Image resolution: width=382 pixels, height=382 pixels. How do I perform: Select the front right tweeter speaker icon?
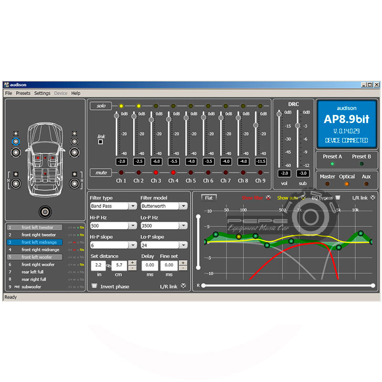(x=74, y=134)
